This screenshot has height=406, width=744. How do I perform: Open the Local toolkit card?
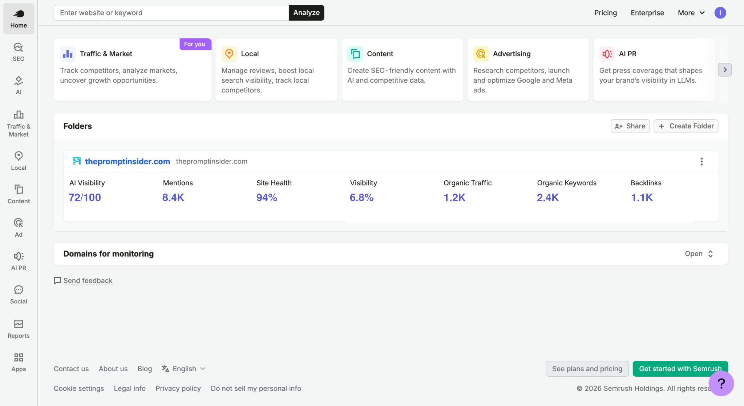click(276, 70)
